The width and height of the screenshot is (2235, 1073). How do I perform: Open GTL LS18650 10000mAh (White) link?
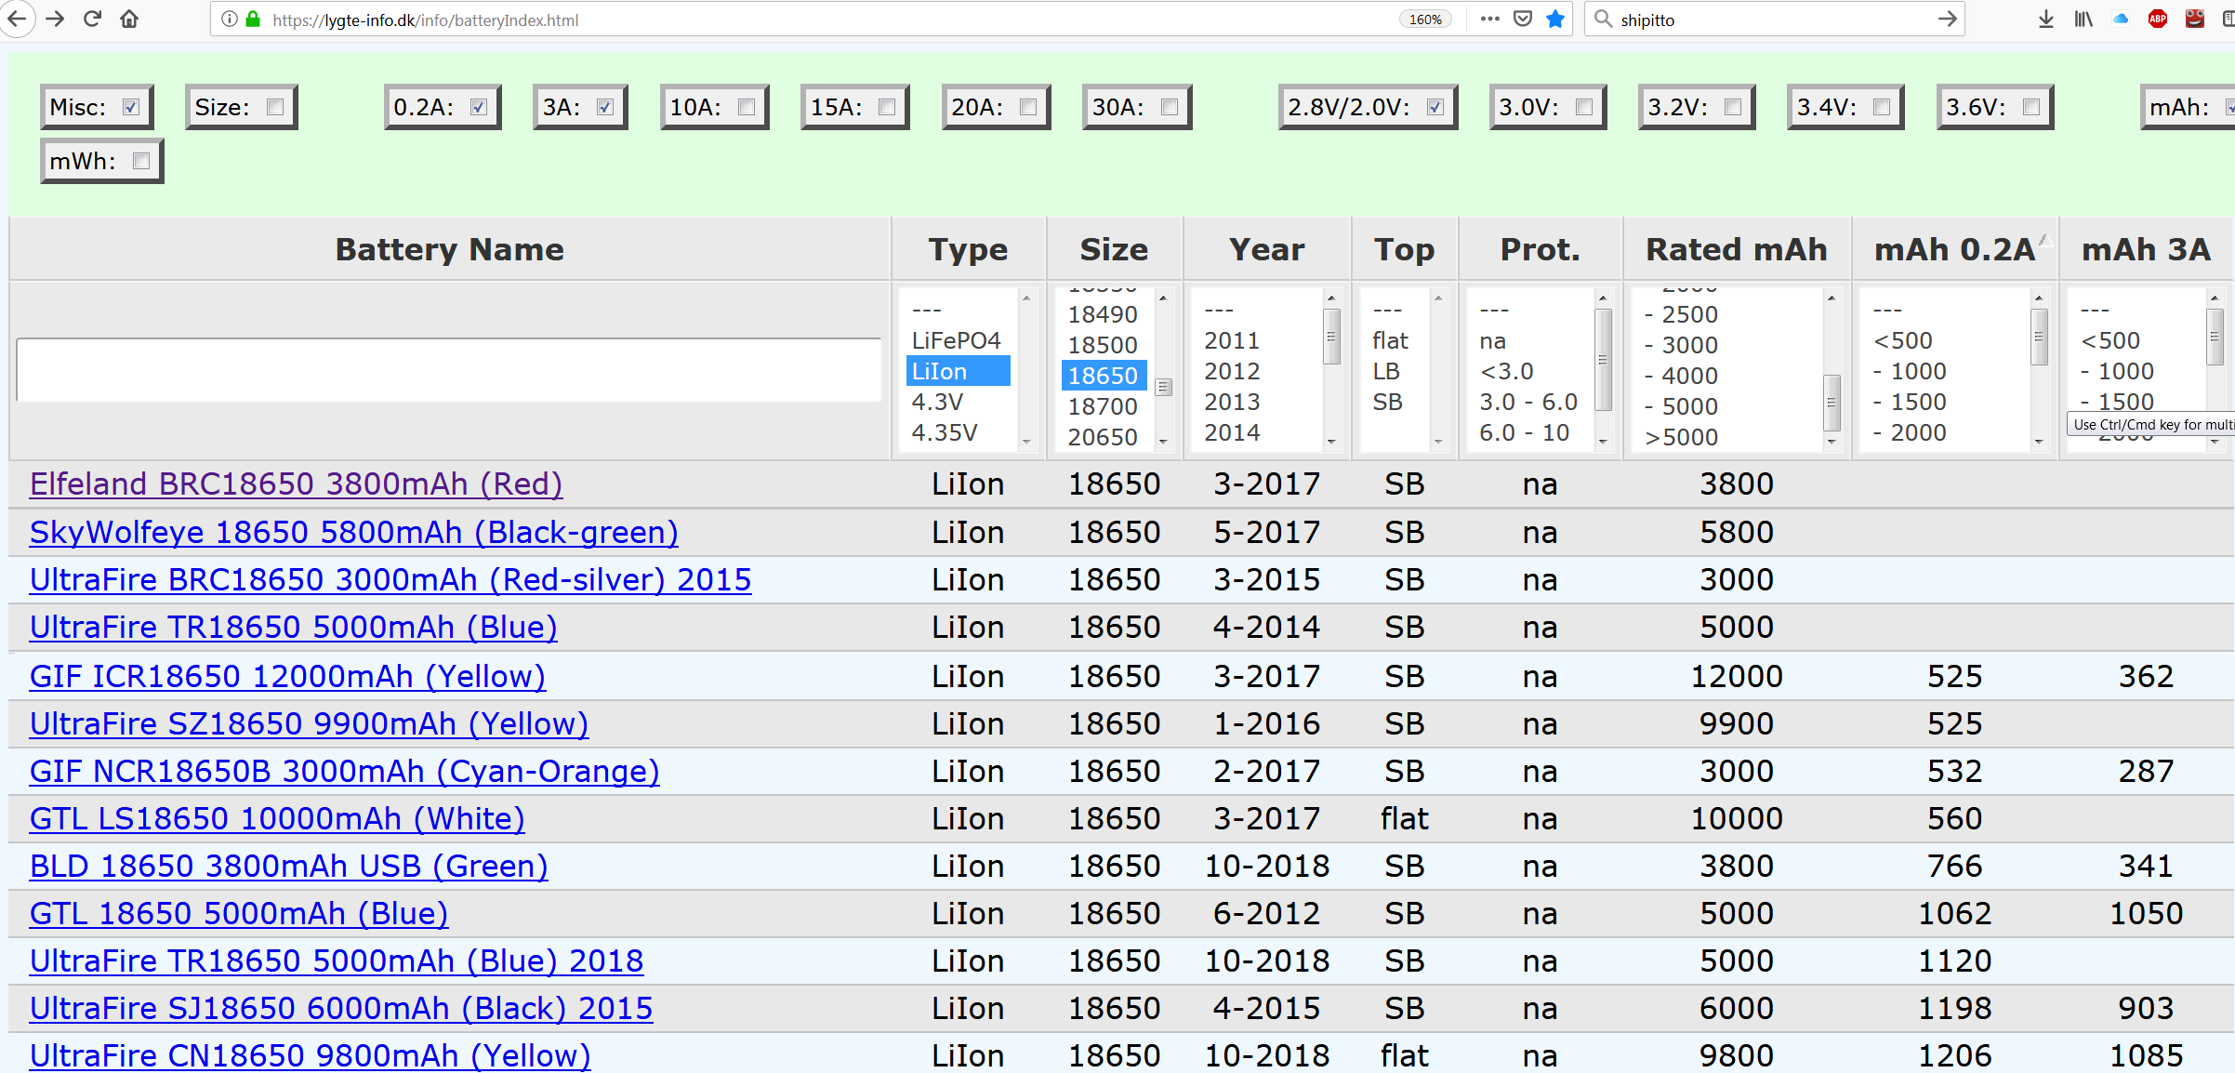pyautogui.click(x=277, y=818)
